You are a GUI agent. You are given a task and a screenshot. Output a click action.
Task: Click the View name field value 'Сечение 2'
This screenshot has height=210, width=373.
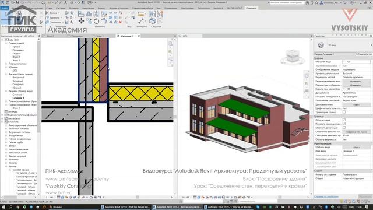coord(356,151)
